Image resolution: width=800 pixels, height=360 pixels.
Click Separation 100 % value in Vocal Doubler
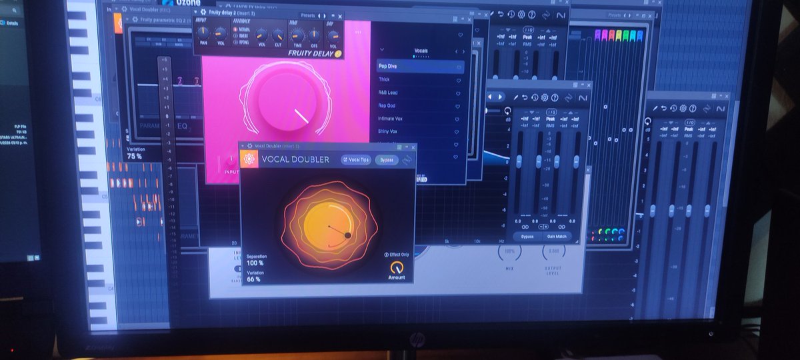click(x=255, y=263)
